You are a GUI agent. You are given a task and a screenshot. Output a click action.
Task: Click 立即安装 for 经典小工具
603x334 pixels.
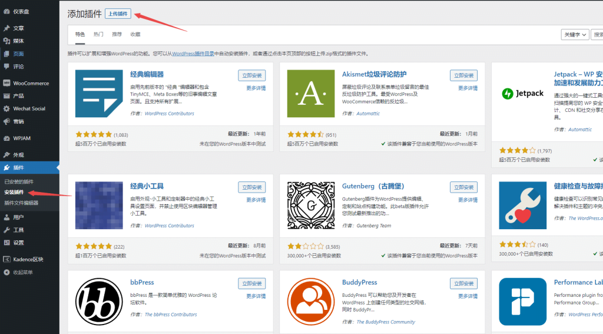pos(252,187)
